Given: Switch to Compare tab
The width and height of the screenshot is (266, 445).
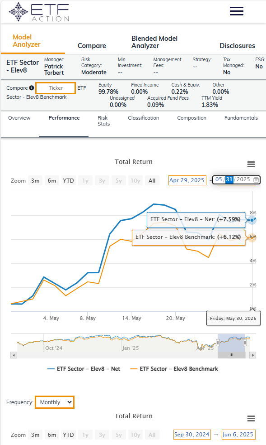Looking at the screenshot, I should (x=92, y=46).
